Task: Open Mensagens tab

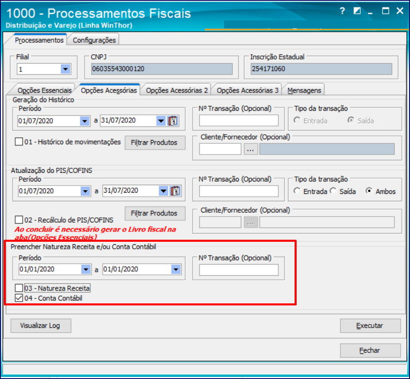Action: (x=304, y=91)
